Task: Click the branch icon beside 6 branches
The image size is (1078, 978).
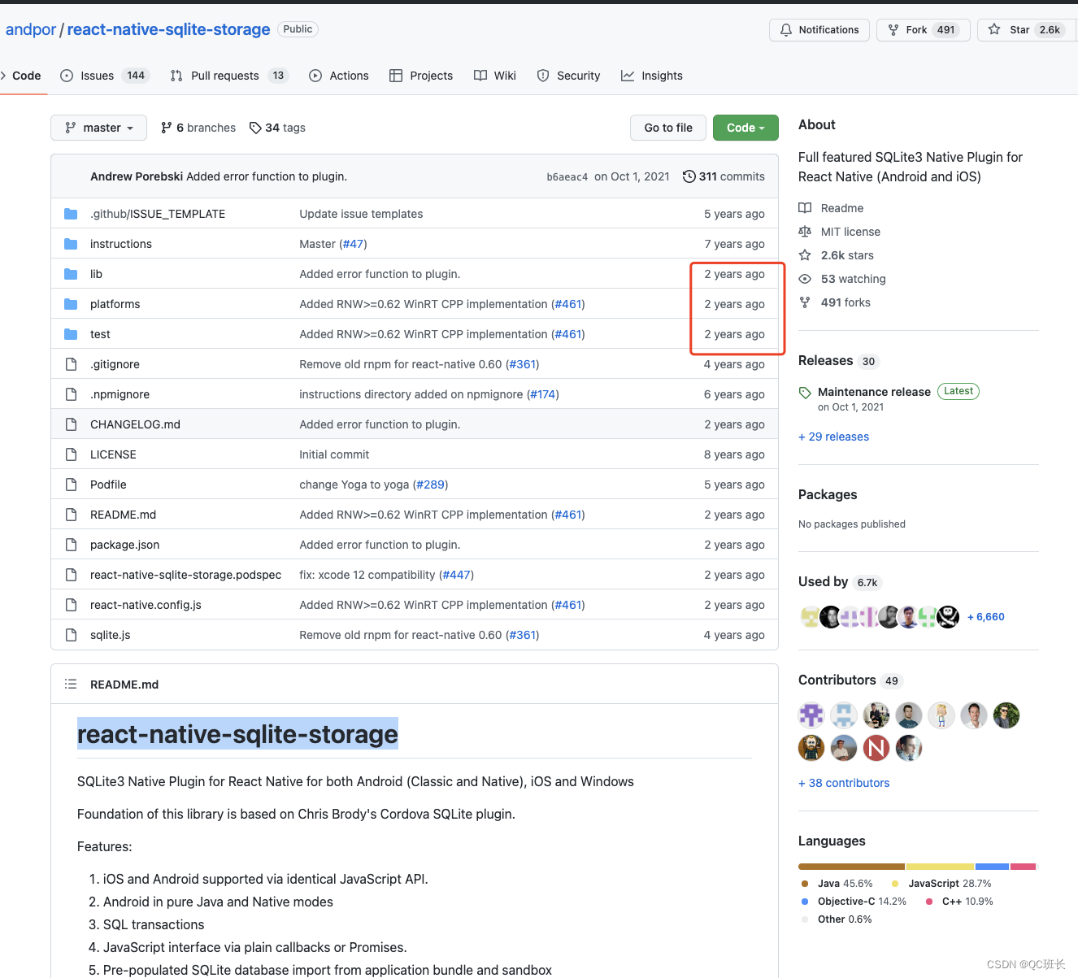Action: 167,128
